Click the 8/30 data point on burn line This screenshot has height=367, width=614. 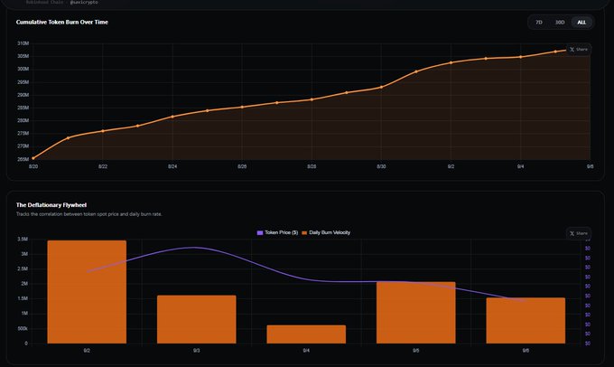click(x=381, y=87)
